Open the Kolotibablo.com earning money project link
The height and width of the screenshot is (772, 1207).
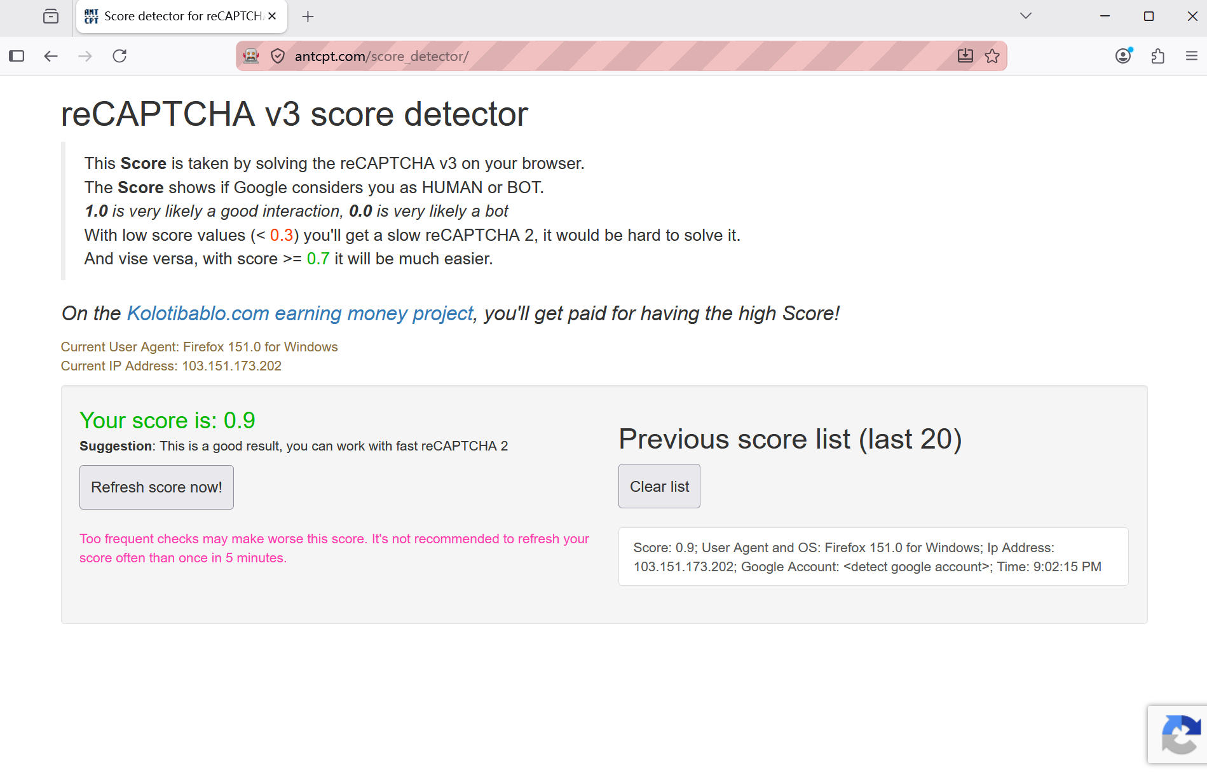tap(300, 313)
